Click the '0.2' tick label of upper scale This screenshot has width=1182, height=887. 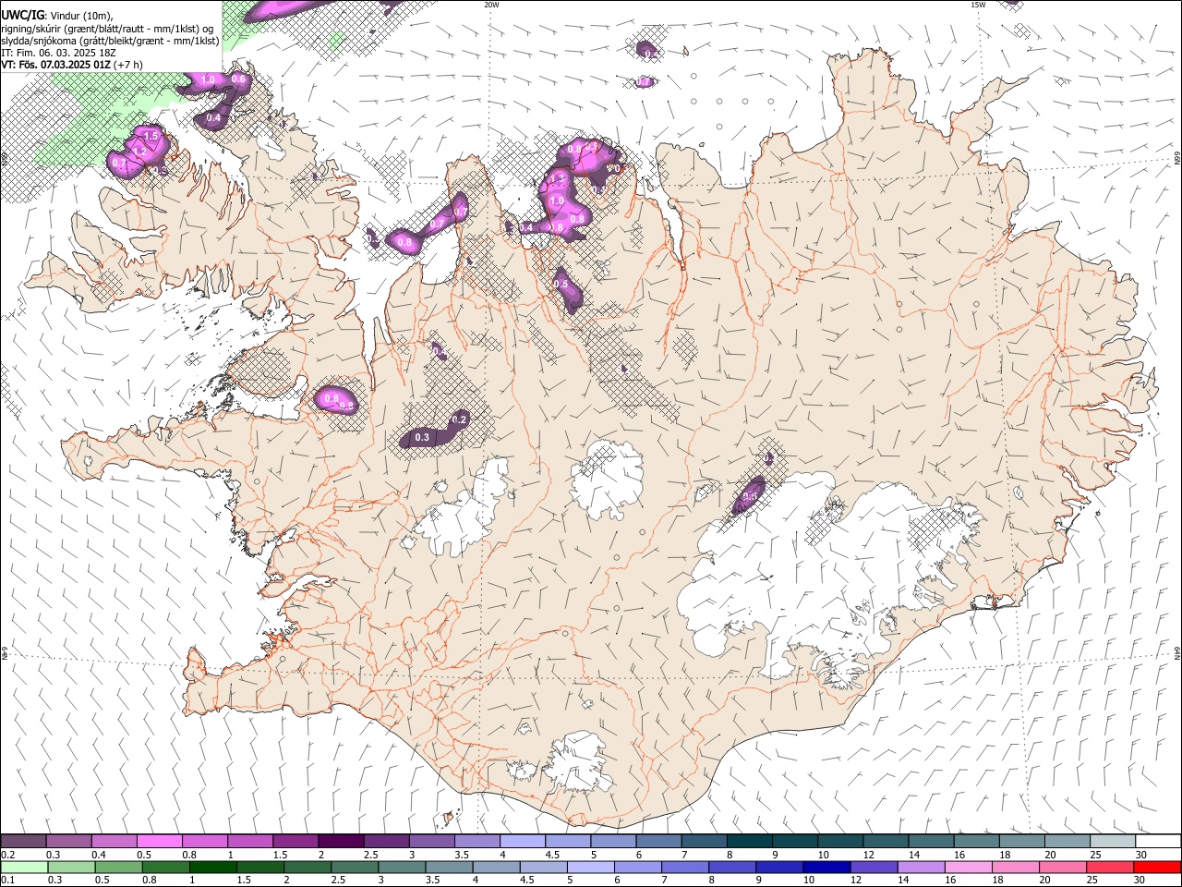[x=8, y=855]
